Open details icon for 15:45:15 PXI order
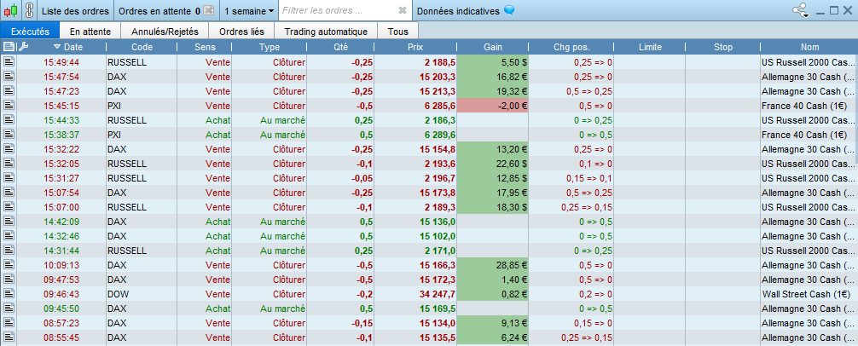 (x=9, y=106)
